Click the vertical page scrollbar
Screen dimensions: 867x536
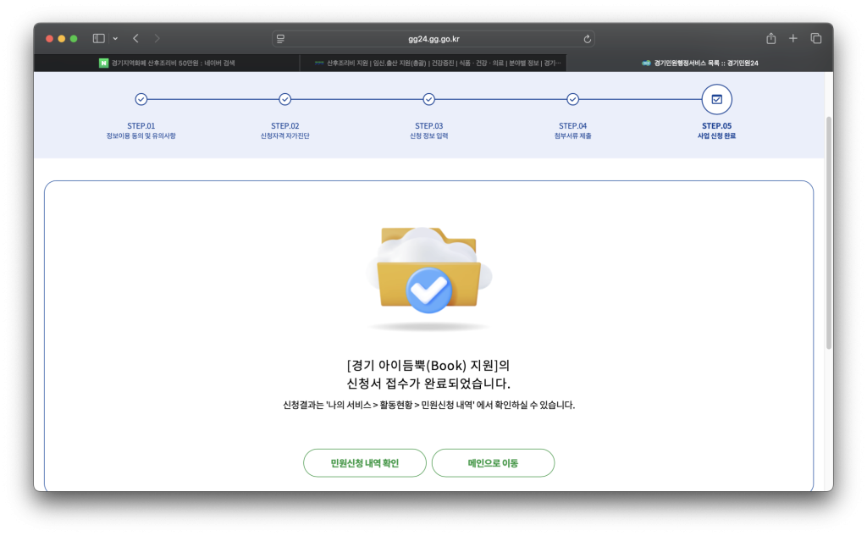(828, 229)
